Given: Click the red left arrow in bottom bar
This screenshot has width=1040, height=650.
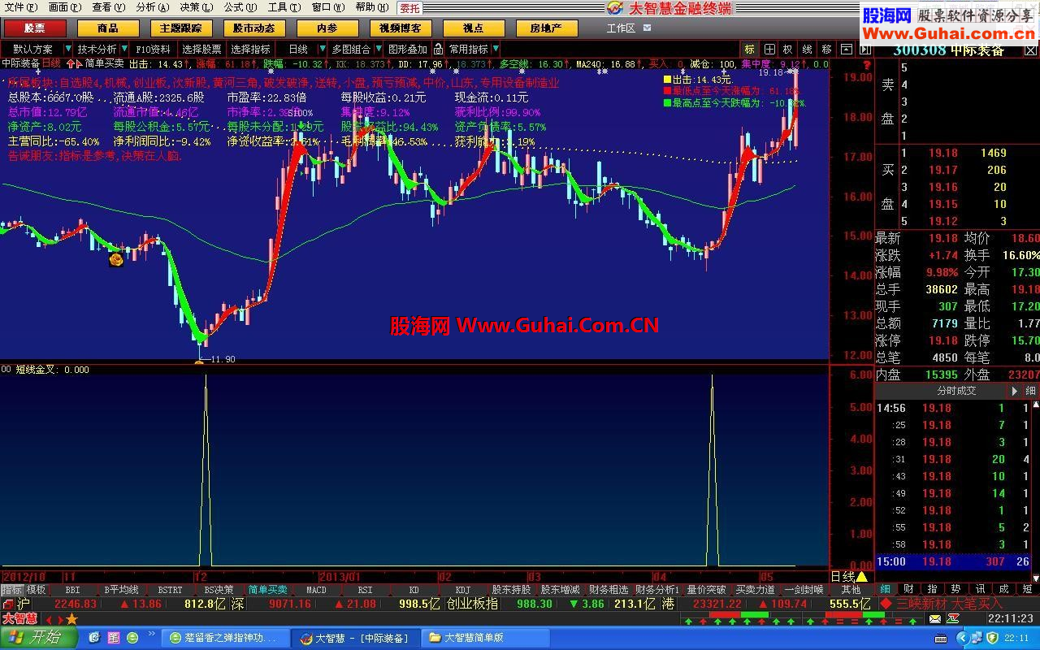Looking at the screenshot, I should 48,619.
